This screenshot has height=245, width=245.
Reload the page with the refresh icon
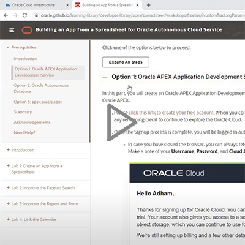(x=24, y=15)
